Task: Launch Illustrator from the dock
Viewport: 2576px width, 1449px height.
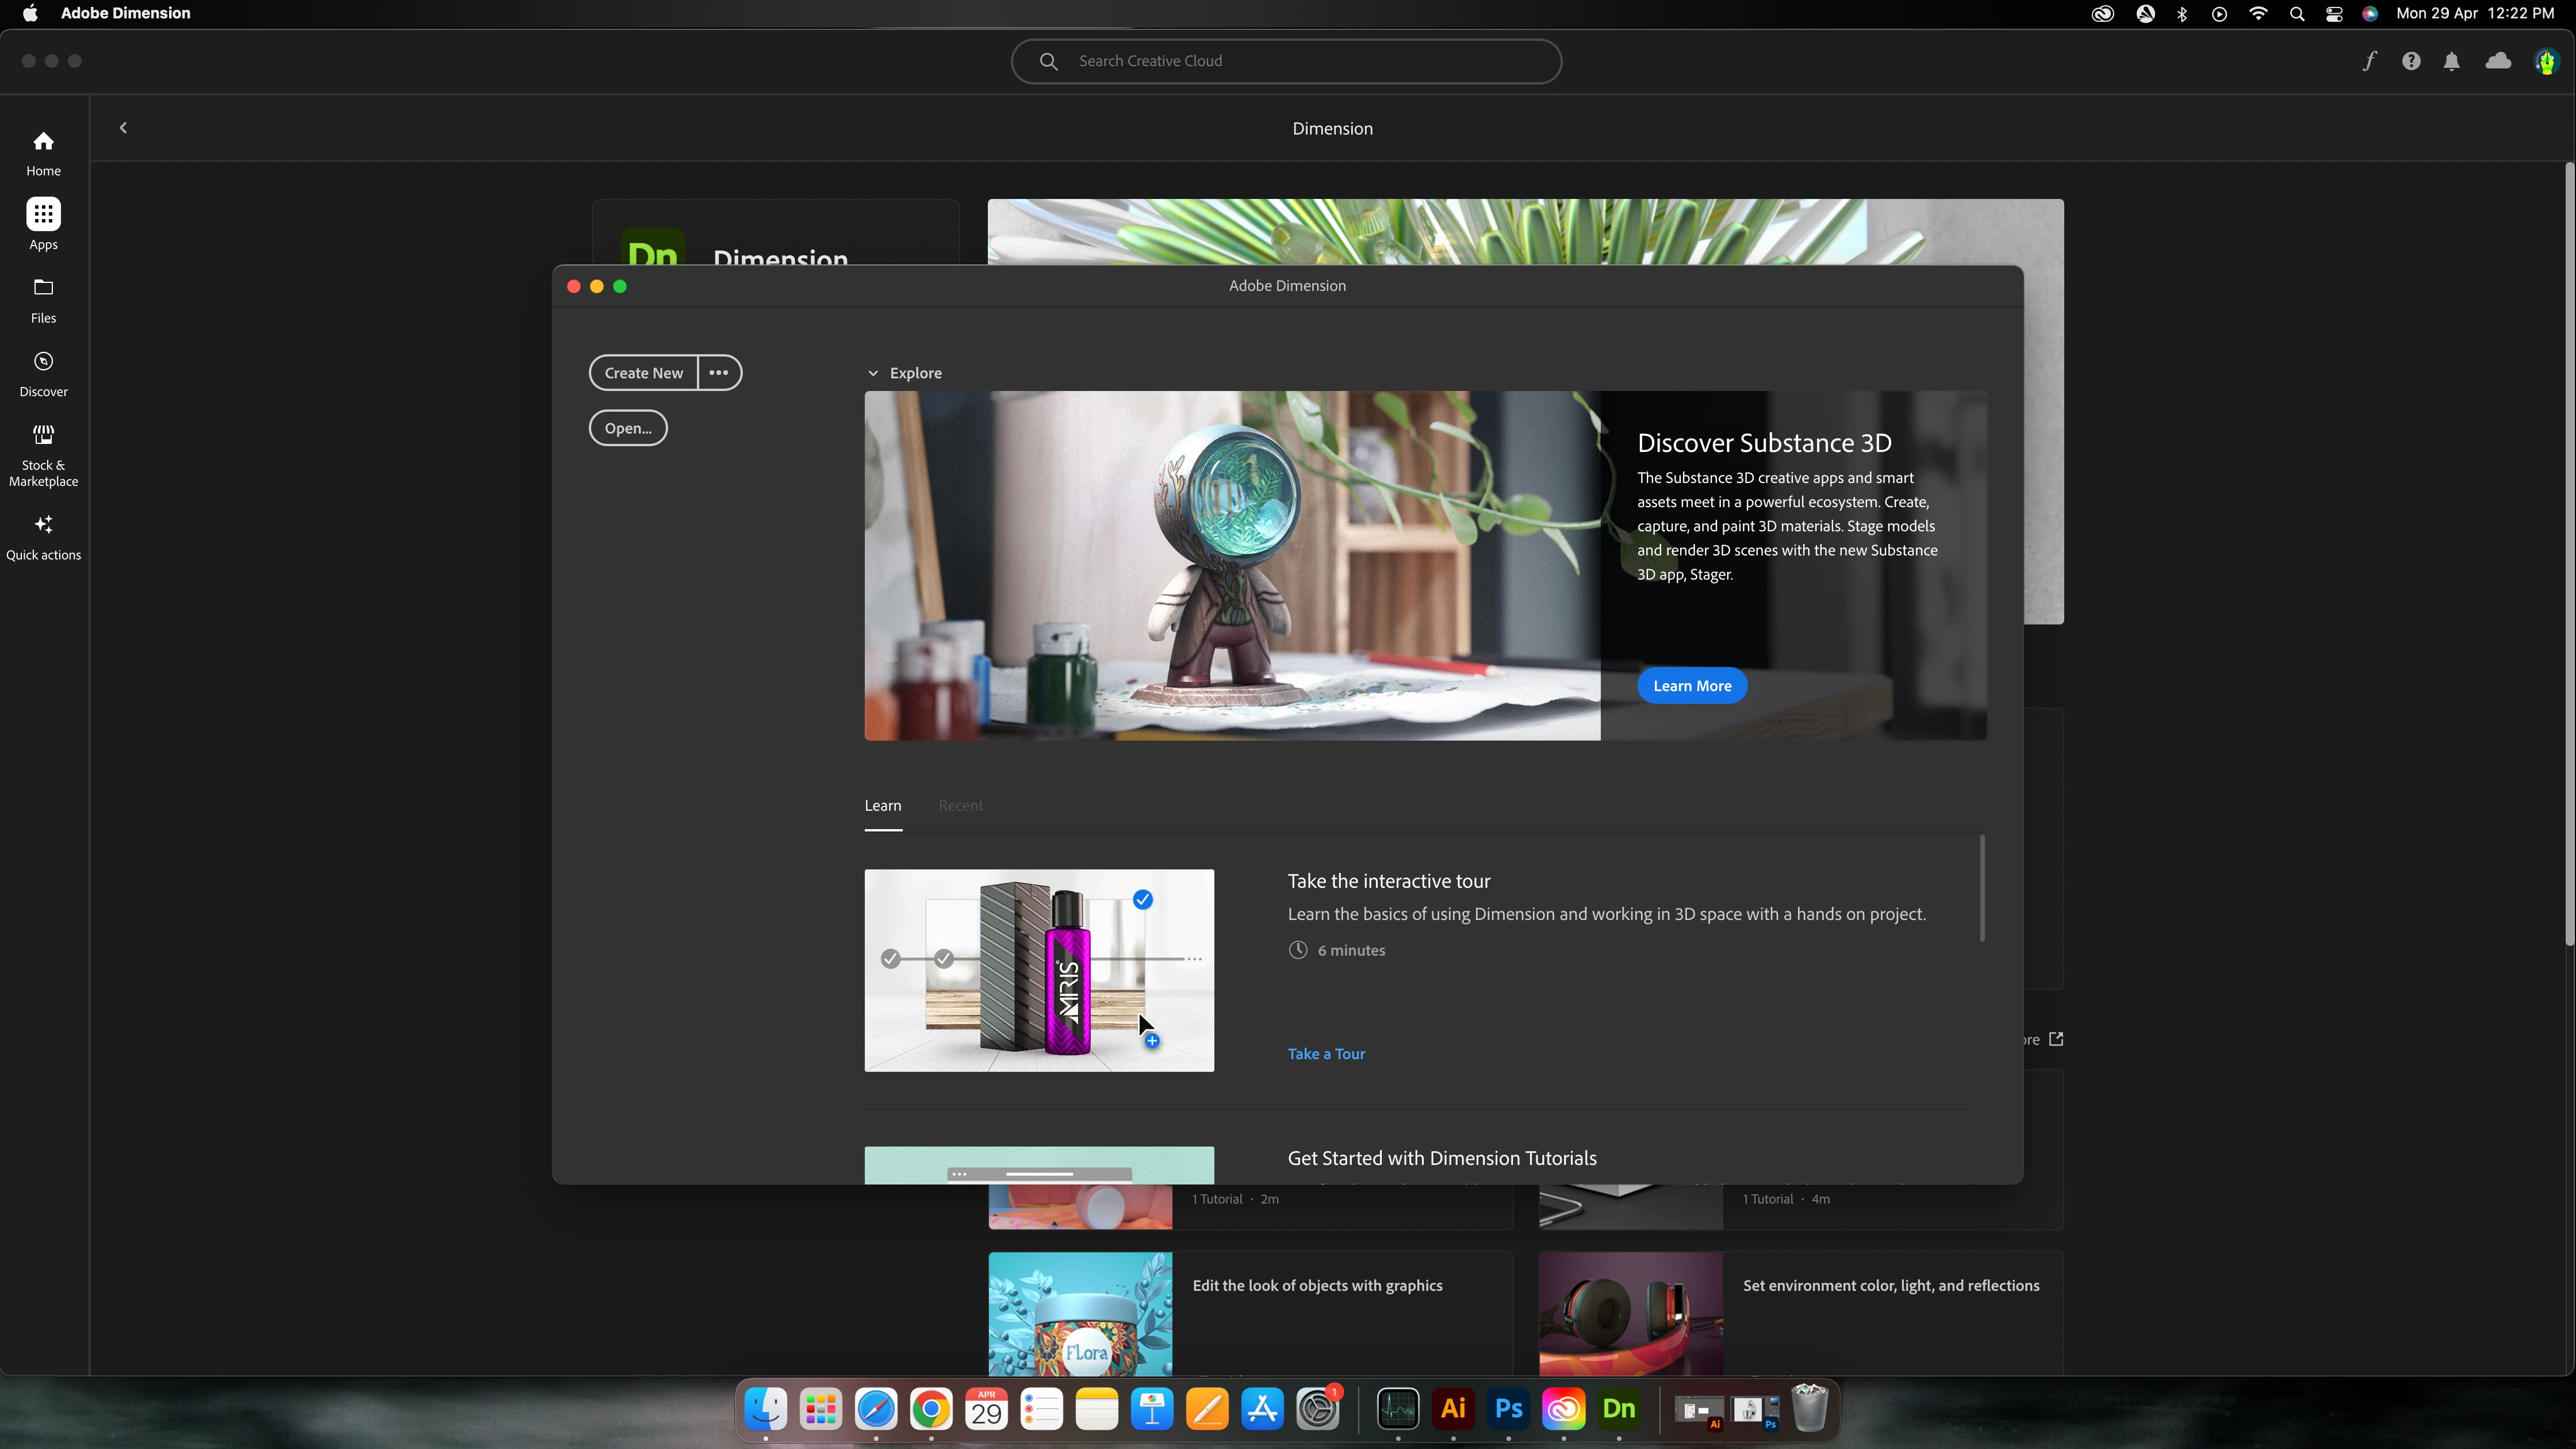Action: [1453, 1409]
